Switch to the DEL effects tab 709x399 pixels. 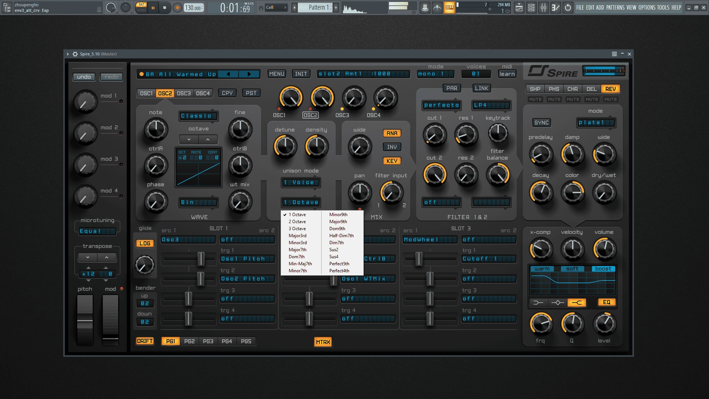[591, 89]
